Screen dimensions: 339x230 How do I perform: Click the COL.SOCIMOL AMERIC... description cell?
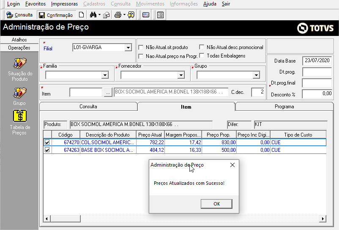coord(108,142)
